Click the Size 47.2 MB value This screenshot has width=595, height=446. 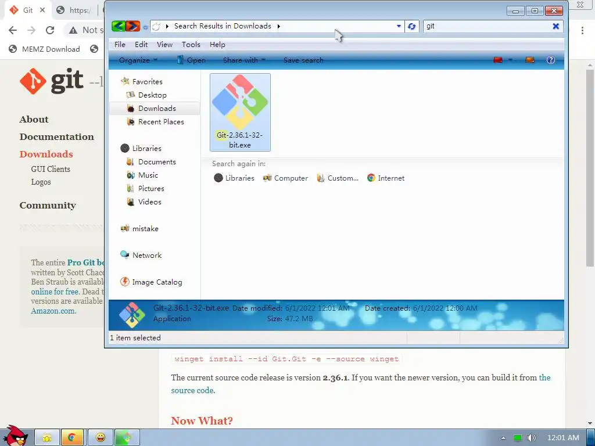[x=299, y=319]
